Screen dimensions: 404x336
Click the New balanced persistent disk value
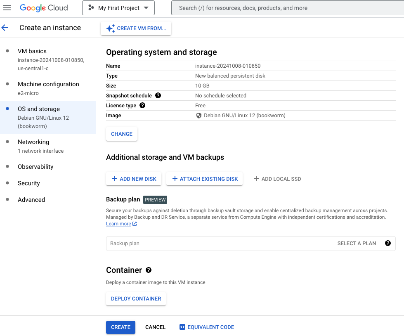click(x=230, y=76)
